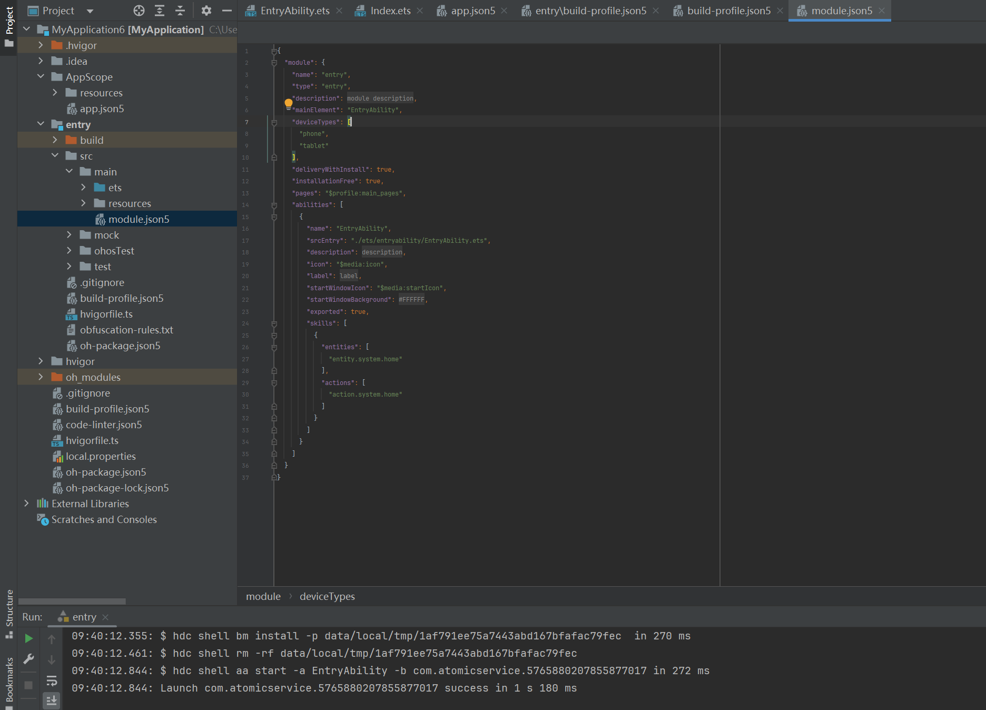Expand the .hvigor folder
The height and width of the screenshot is (710, 986).
coord(41,45)
